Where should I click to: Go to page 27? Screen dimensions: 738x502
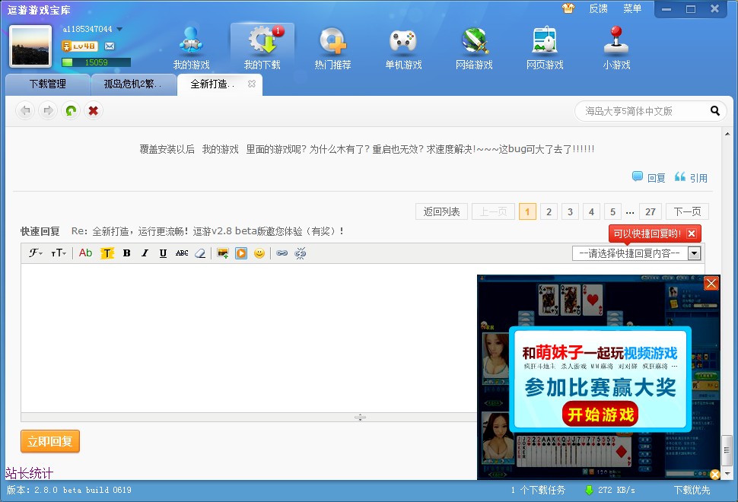pyautogui.click(x=651, y=211)
